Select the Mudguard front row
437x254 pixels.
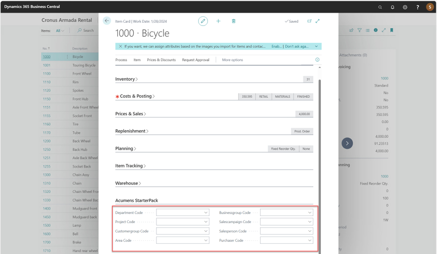69,209
